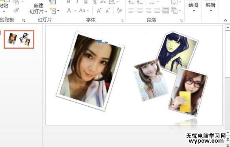This screenshot has height=147, width=230.
Task: Open the Change Case dropdown arrow
Action: coord(88,11)
